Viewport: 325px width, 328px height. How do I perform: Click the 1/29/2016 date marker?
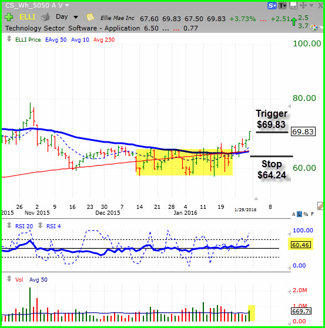245,209
